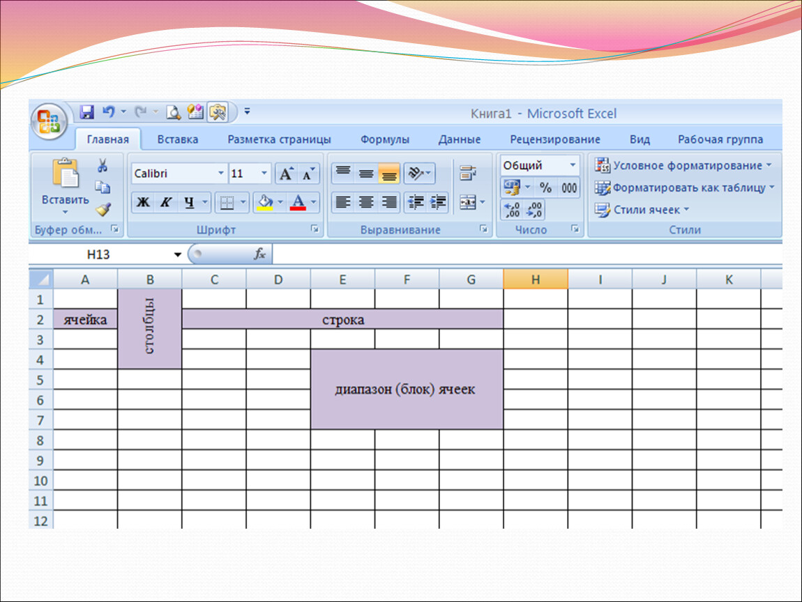Viewport: 802px width, 602px height.
Task: Increase font size with large A icon
Action: 286,173
